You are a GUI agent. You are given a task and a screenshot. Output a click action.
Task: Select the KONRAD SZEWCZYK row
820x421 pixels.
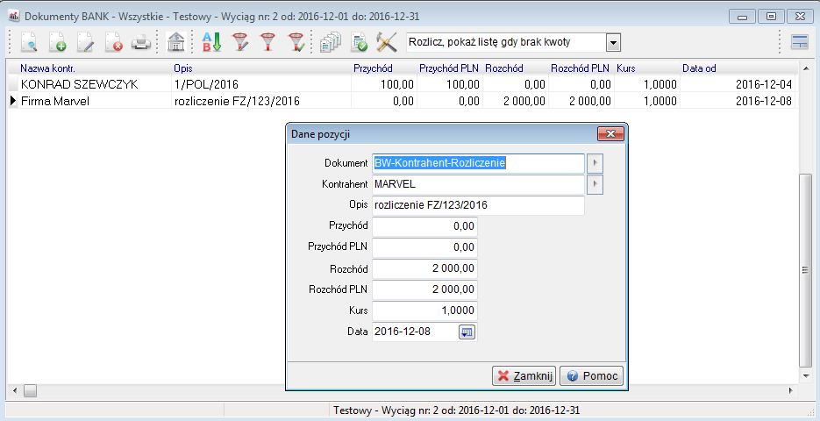402,84
